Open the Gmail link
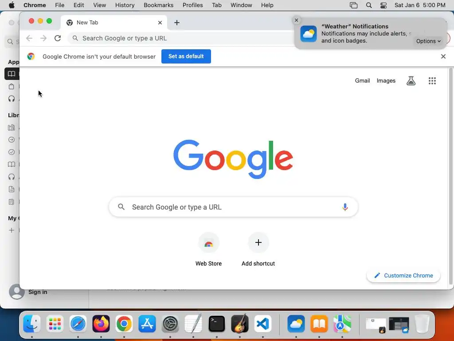This screenshot has height=341, width=454. 362,81
